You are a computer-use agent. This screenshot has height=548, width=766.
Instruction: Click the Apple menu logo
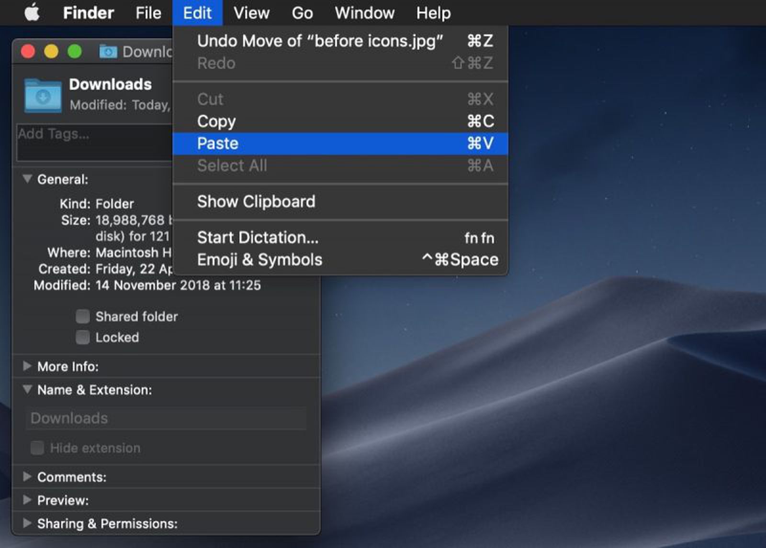(x=32, y=12)
